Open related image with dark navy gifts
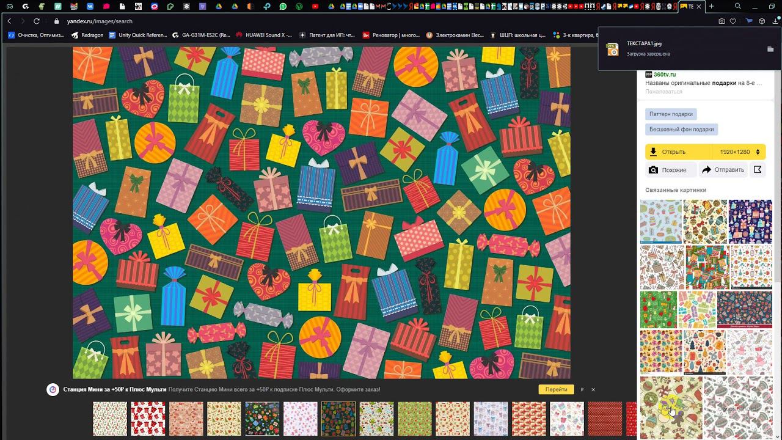Viewport: 782px width, 440px height. (750, 221)
